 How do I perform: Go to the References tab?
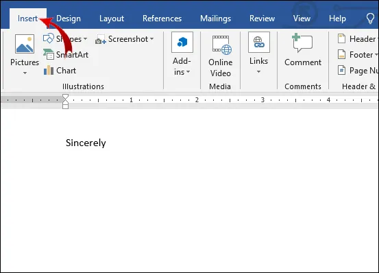point(162,19)
